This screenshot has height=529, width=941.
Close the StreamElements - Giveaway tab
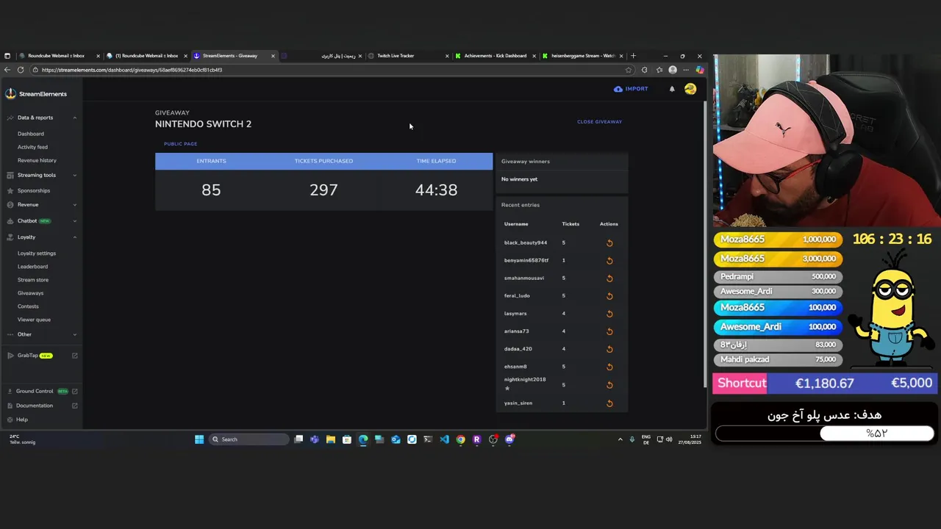[273, 56]
